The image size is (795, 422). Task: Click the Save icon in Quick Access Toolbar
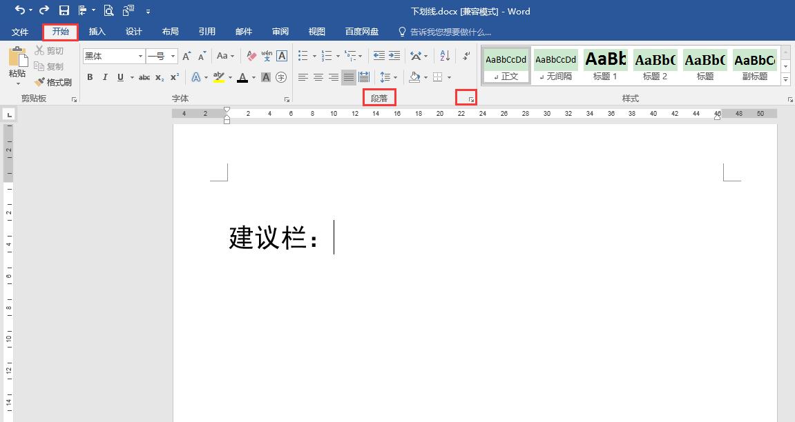[x=64, y=10]
